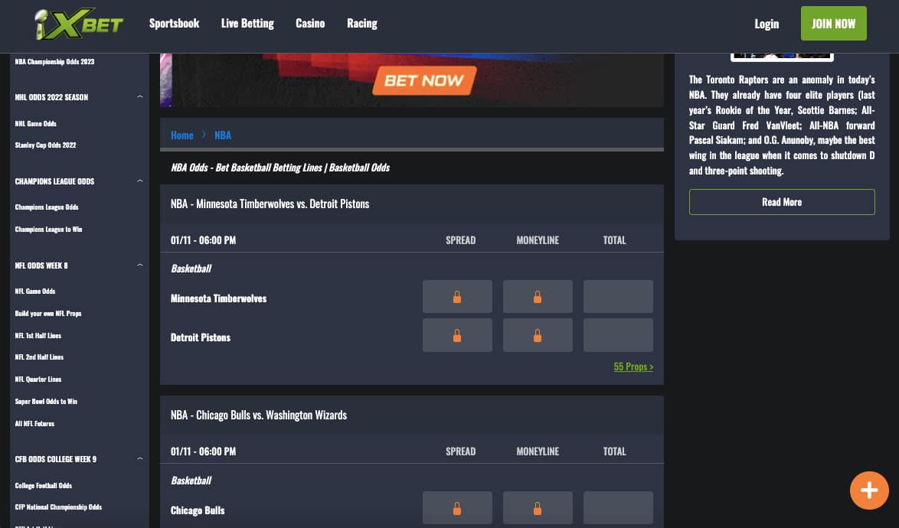
Task: Open NBA Championship Odds 2023
Action: coord(54,62)
